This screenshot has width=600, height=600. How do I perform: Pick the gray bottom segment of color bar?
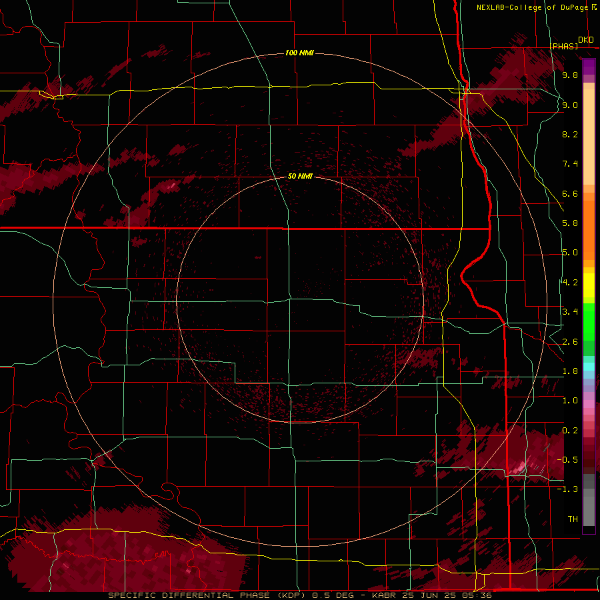tap(589, 510)
